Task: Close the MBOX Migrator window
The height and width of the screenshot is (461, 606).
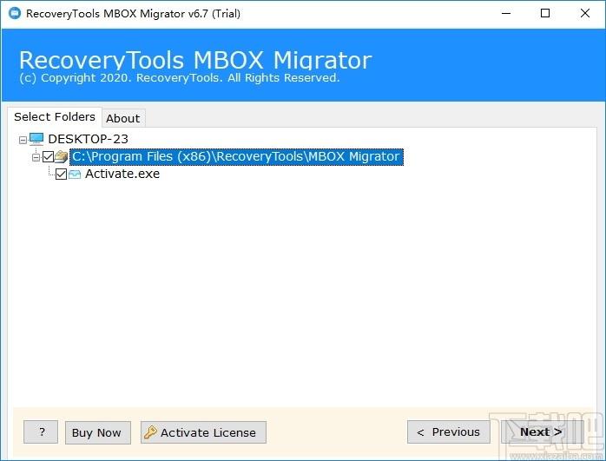Action: 585,14
